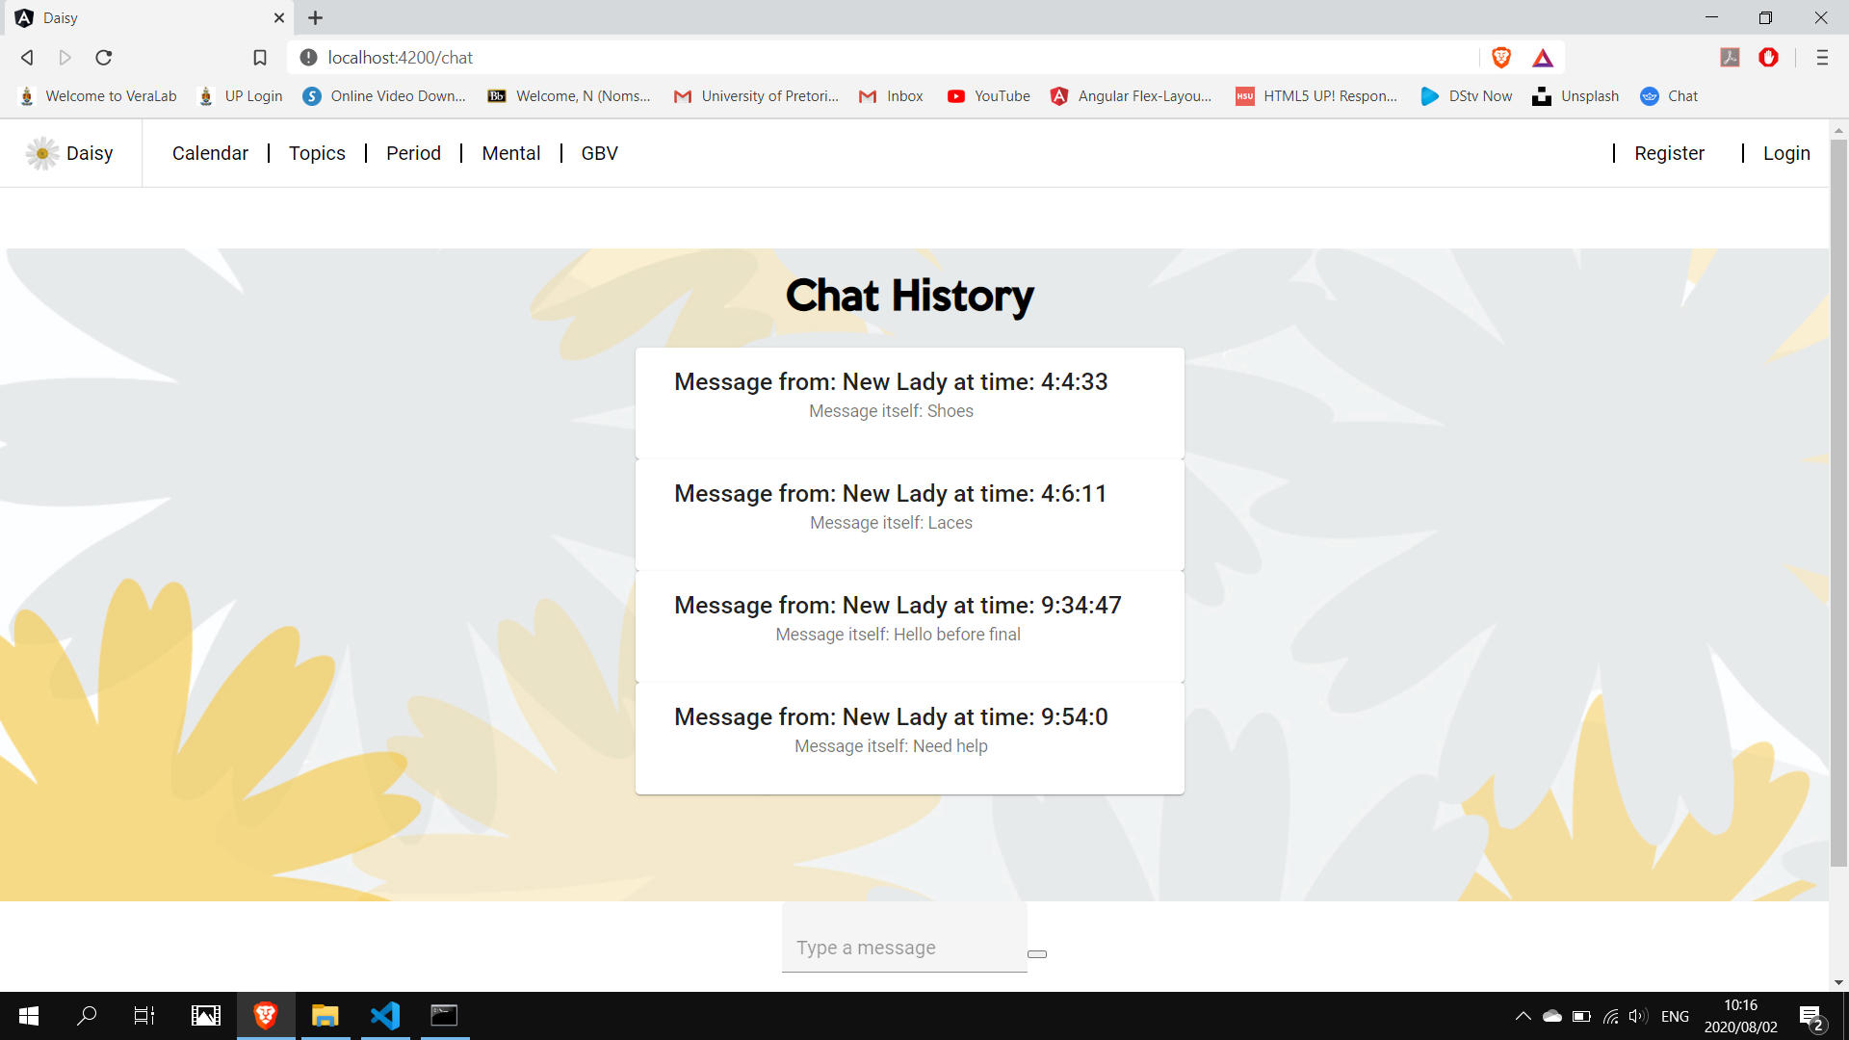Viewport: 1849px width, 1040px height.
Task: Click the Brave Shields lion icon
Action: point(1500,58)
